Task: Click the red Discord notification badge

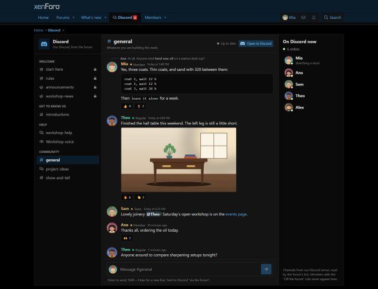Action: coord(135,17)
